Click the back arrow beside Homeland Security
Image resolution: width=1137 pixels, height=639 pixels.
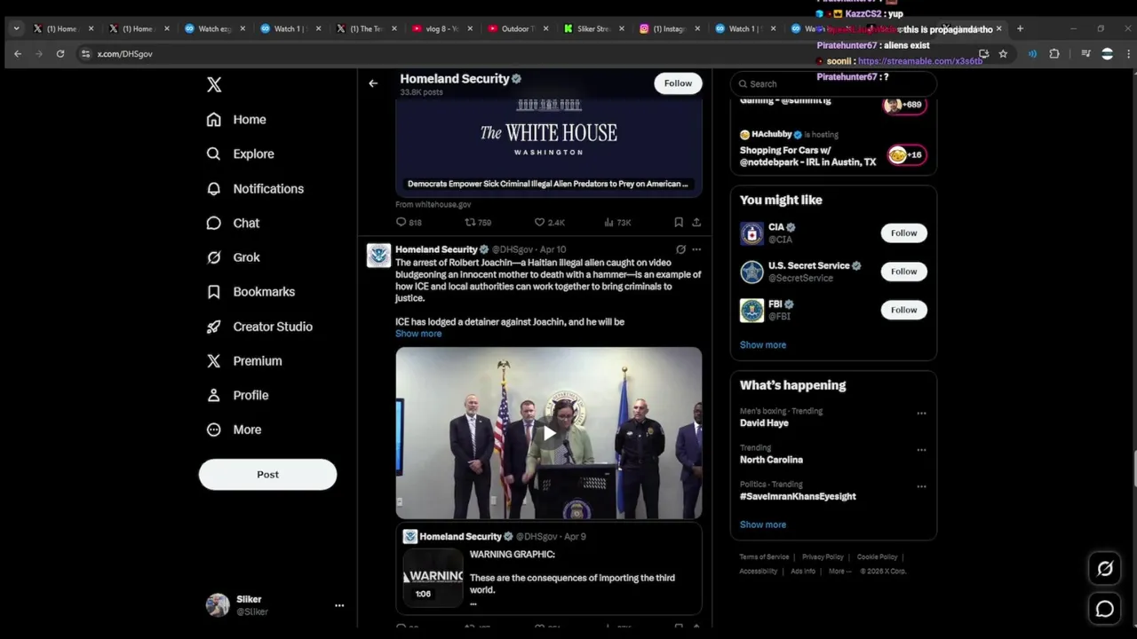click(373, 83)
